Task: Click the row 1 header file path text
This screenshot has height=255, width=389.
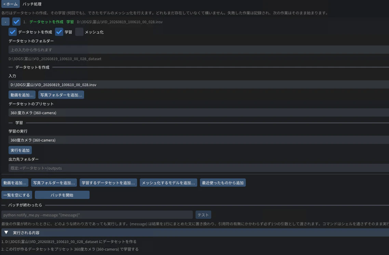Action: (120, 22)
